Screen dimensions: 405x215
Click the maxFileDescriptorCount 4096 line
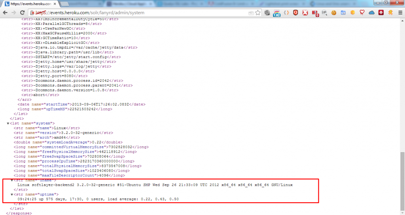(x=69, y=175)
